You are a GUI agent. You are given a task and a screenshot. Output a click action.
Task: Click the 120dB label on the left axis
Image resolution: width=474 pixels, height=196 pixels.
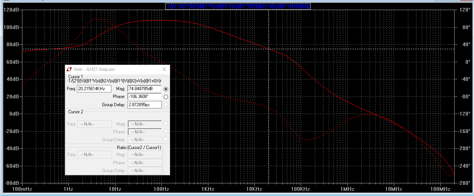tap(11, 10)
